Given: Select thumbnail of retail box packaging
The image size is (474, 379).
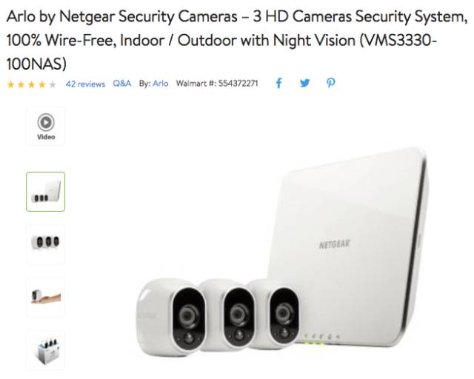Looking at the screenshot, I should click(46, 350).
